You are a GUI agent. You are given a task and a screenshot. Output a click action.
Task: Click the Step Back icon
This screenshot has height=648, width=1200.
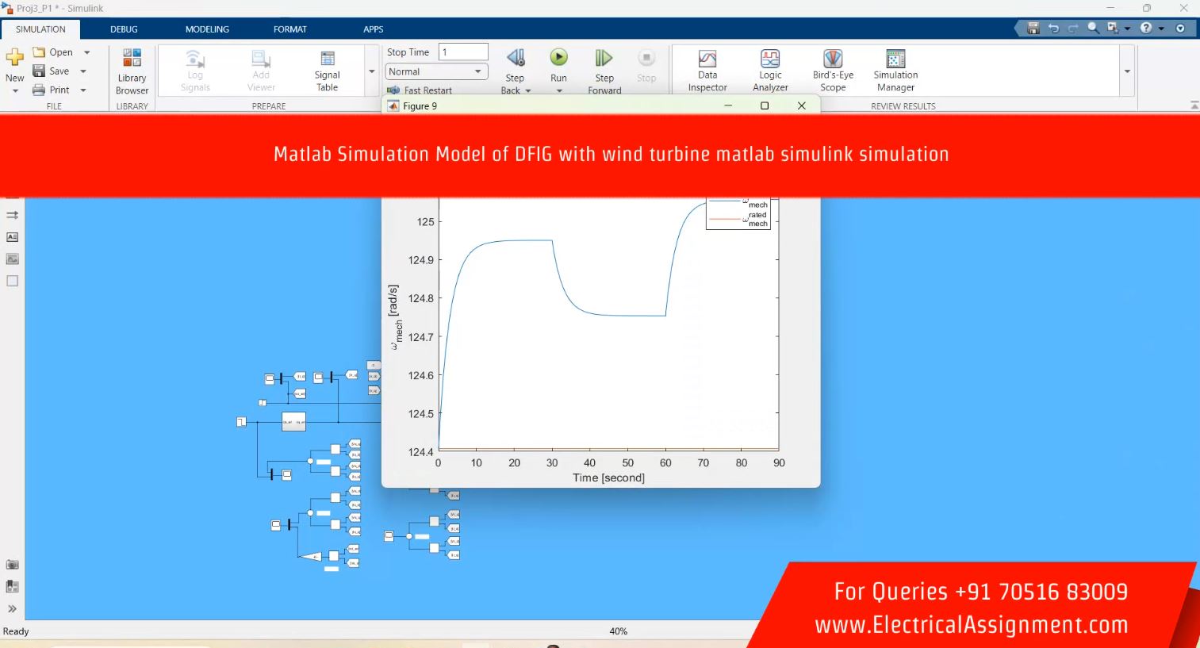[x=516, y=58]
